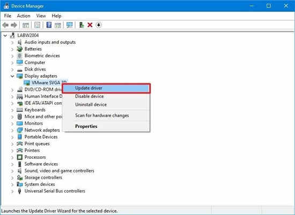Expand the Universal Serial Bus controllers node
295x215 pixels.
(12, 191)
